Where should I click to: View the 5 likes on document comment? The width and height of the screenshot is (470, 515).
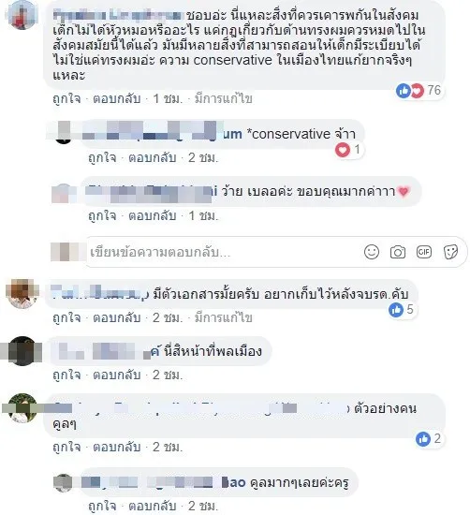[401, 309]
